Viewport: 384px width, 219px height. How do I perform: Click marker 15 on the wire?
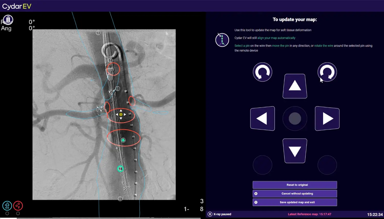click(x=118, y=89)
